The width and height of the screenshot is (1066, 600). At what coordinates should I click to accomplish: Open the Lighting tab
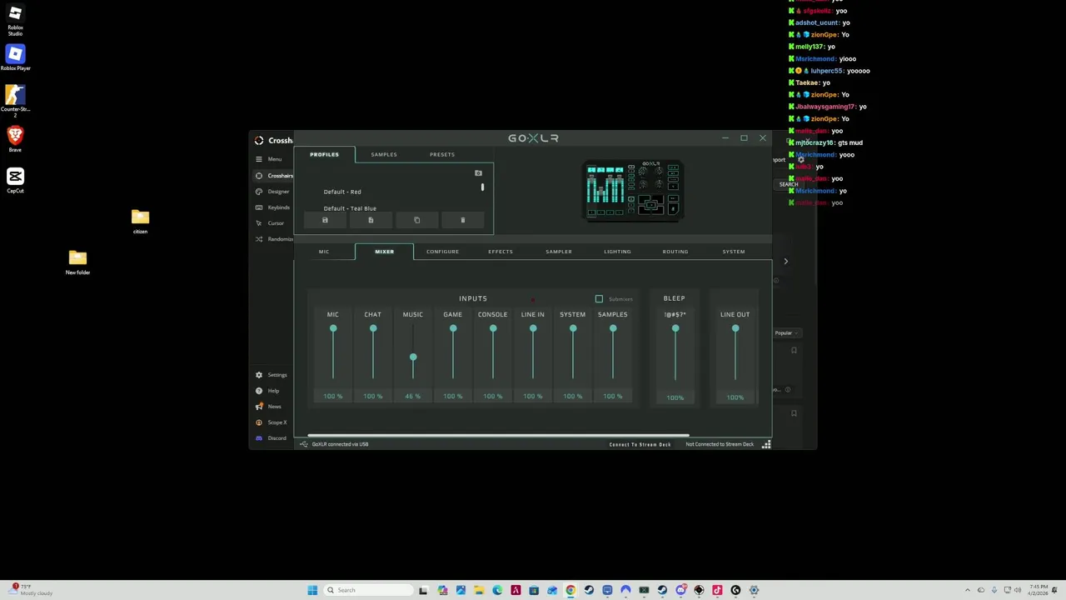coord(617,252)
